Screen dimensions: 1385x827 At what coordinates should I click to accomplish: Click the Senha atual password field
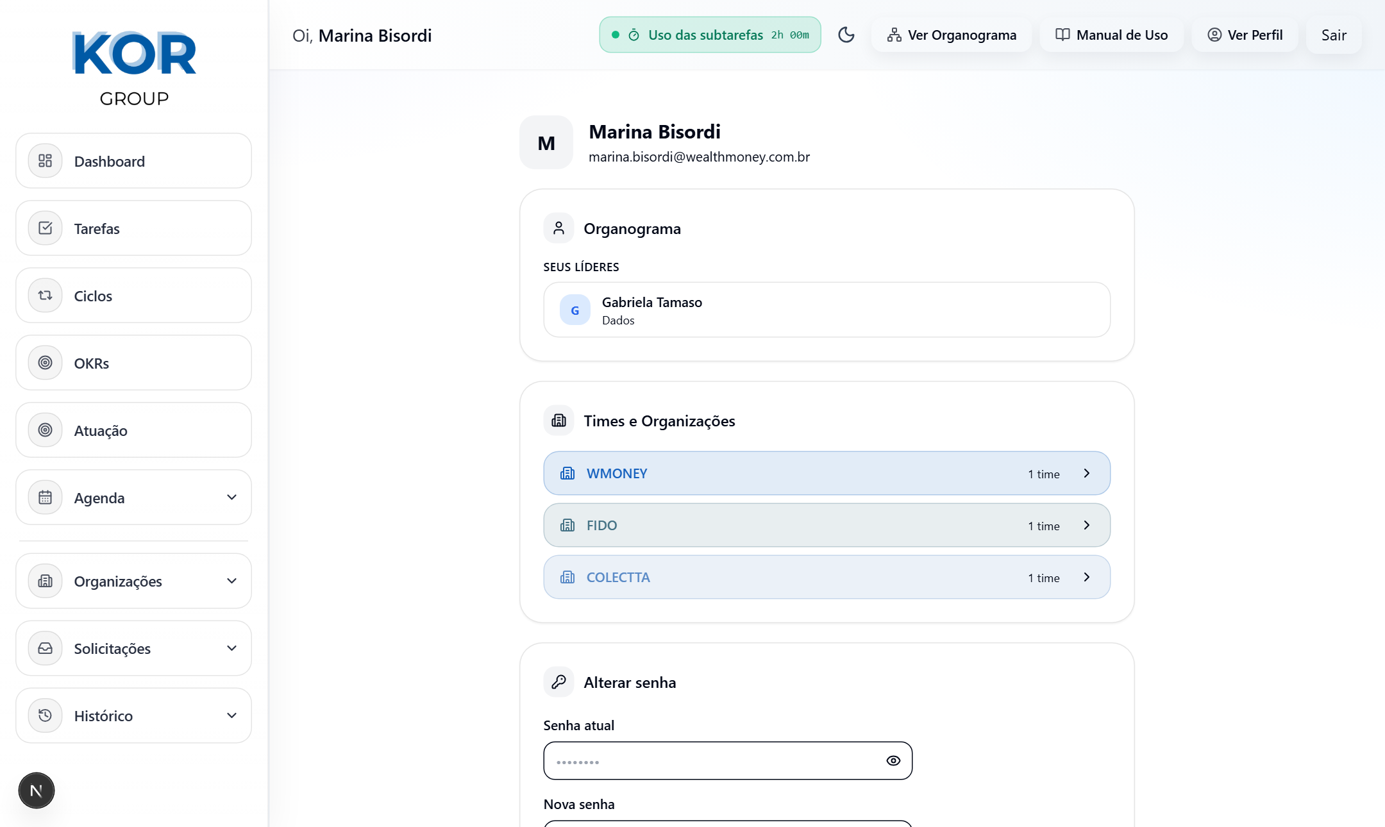pos(712,761)
